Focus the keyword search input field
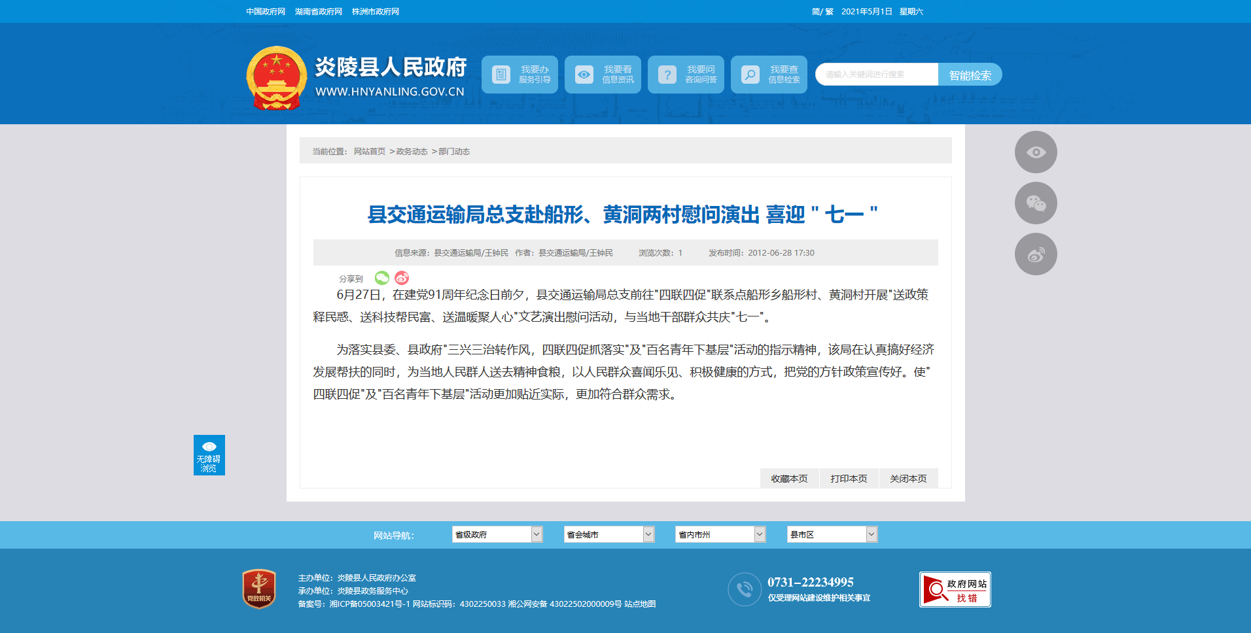Screen dimensions: 1251x633 tap(877, 75)
